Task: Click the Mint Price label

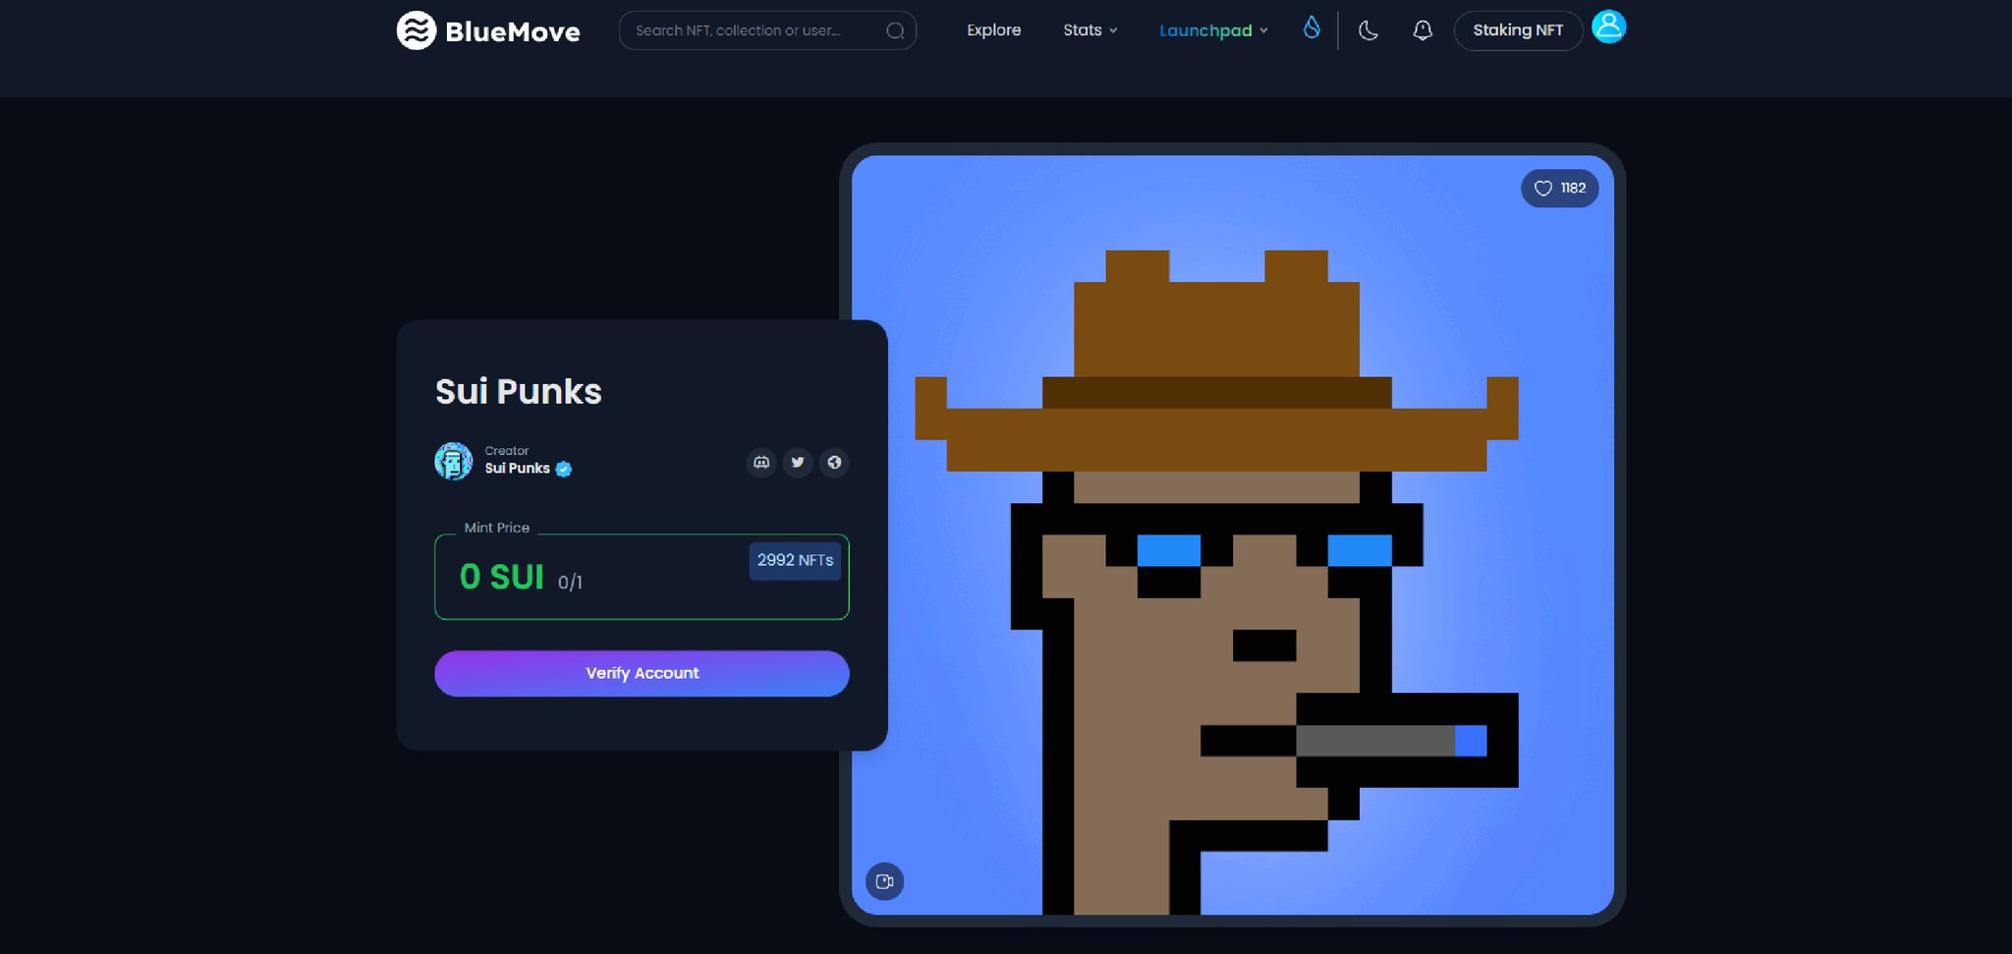Action: (496, 528)
